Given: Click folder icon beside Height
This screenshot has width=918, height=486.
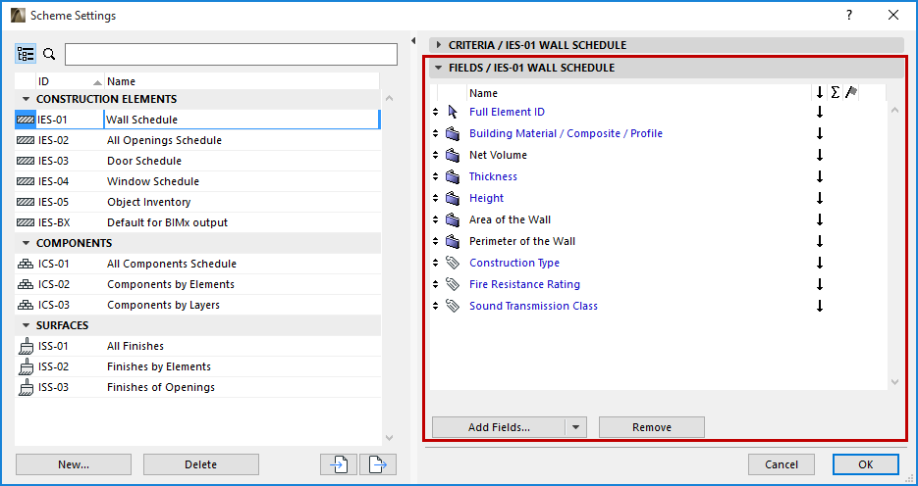Looking at the screenshot, I should (453, 198).
